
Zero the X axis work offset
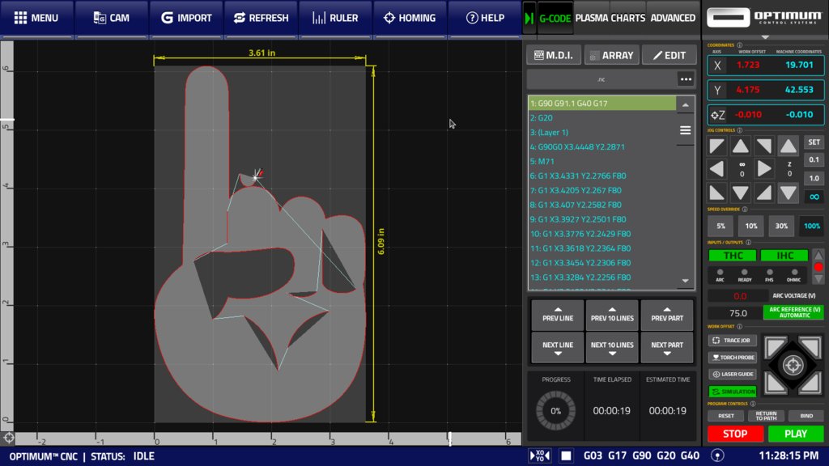[717, 65]
